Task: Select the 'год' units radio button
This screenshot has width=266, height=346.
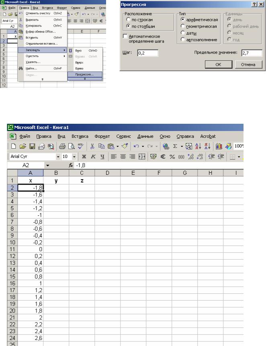Action: [229, 39]
